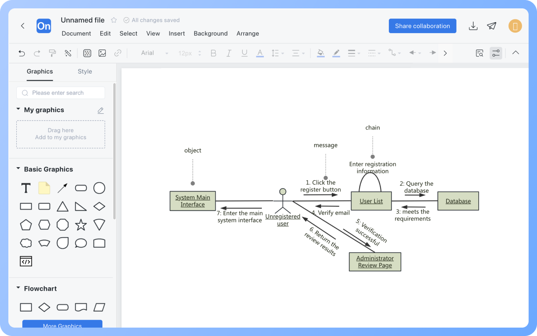Open the Arial font dropdown
537x336 pixels.
pos(154,53)
